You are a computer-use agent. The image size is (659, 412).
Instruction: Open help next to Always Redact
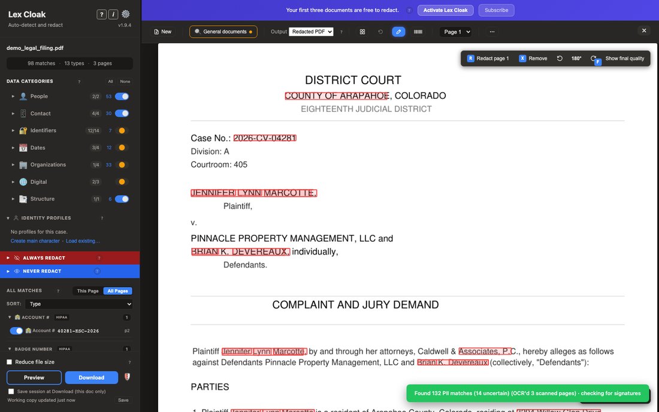pyautogui.click(x=99, y=258)
